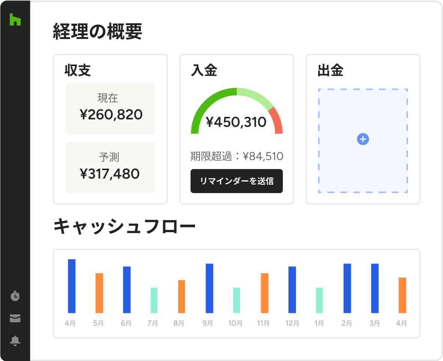Click the green Houzz logo icon
443x361 pixels.
coord(15,20)
